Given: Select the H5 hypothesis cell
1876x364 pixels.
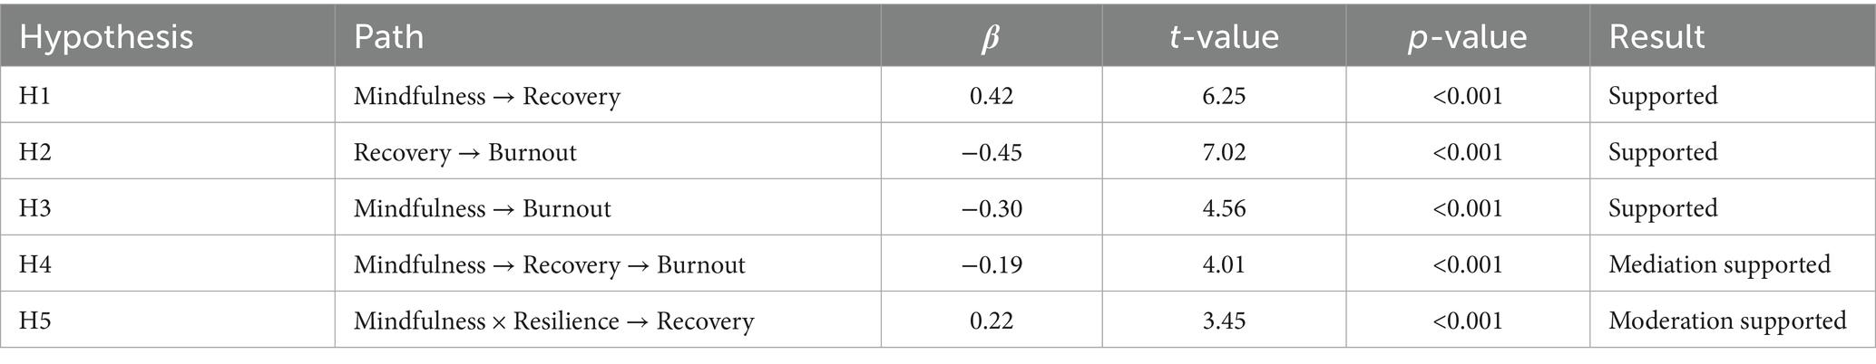Looking at the screenshot, I should 35,321.
